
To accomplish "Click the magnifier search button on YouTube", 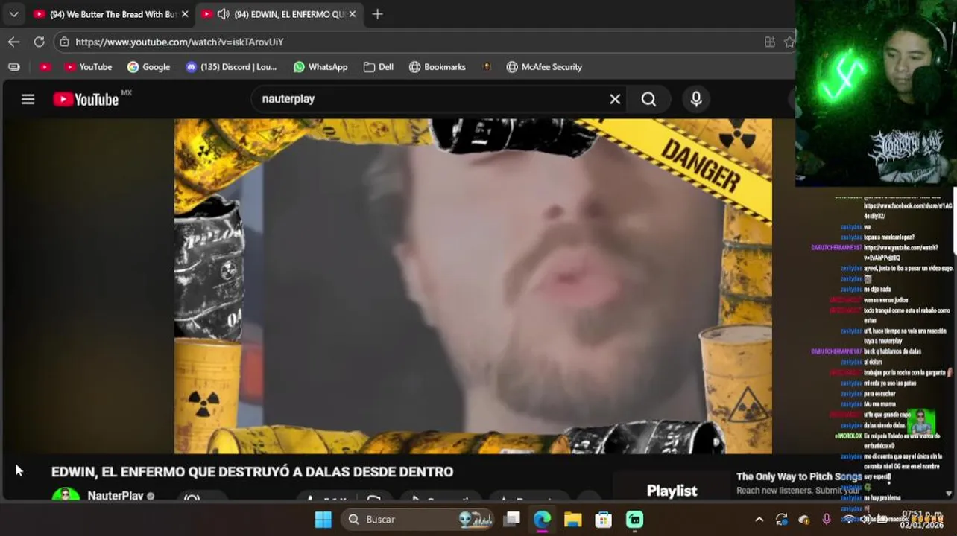I will pos(649,99).
